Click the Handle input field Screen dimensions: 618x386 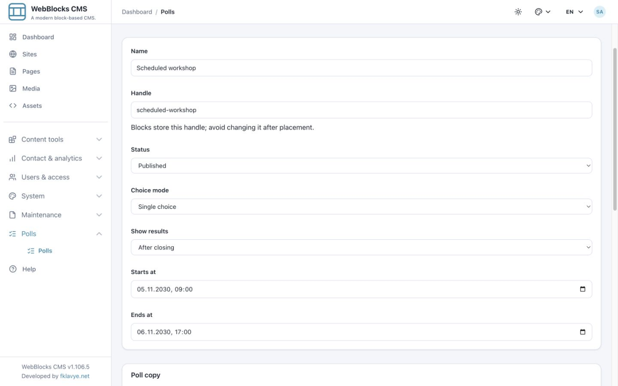click(361, 110)
